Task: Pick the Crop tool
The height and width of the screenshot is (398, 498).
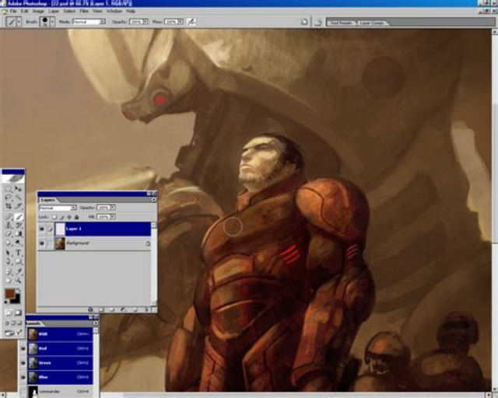Action: tap(9, 206)
